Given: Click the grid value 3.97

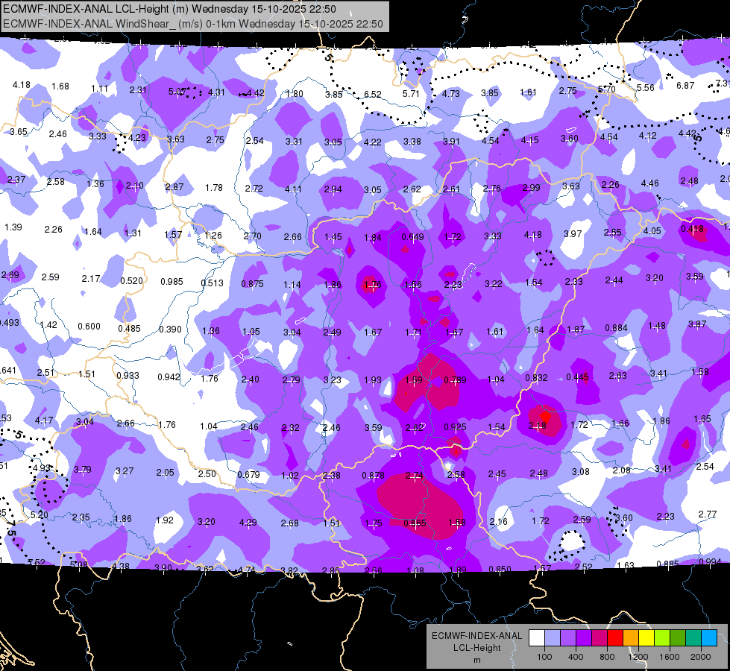Looking at the screenshot, I should (573, 233).
